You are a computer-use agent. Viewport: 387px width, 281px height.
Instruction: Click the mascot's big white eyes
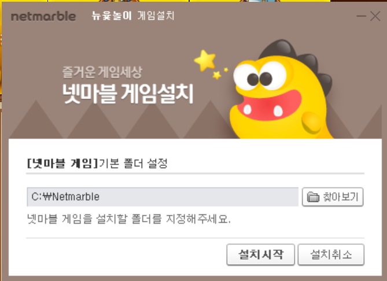pos(260,75)
